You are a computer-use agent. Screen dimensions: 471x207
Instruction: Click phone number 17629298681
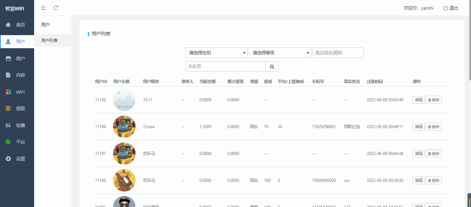click(x=324, y=127)
